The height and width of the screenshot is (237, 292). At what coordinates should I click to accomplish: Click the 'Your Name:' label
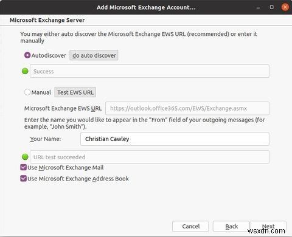pyautogui.click(x=46, y=139)
